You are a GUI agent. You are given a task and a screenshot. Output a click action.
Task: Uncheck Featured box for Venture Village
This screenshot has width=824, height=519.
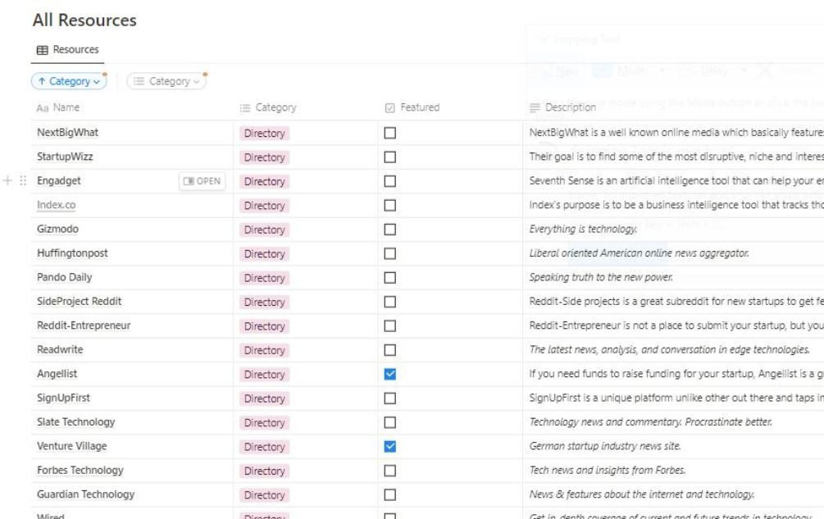[390, 447]
